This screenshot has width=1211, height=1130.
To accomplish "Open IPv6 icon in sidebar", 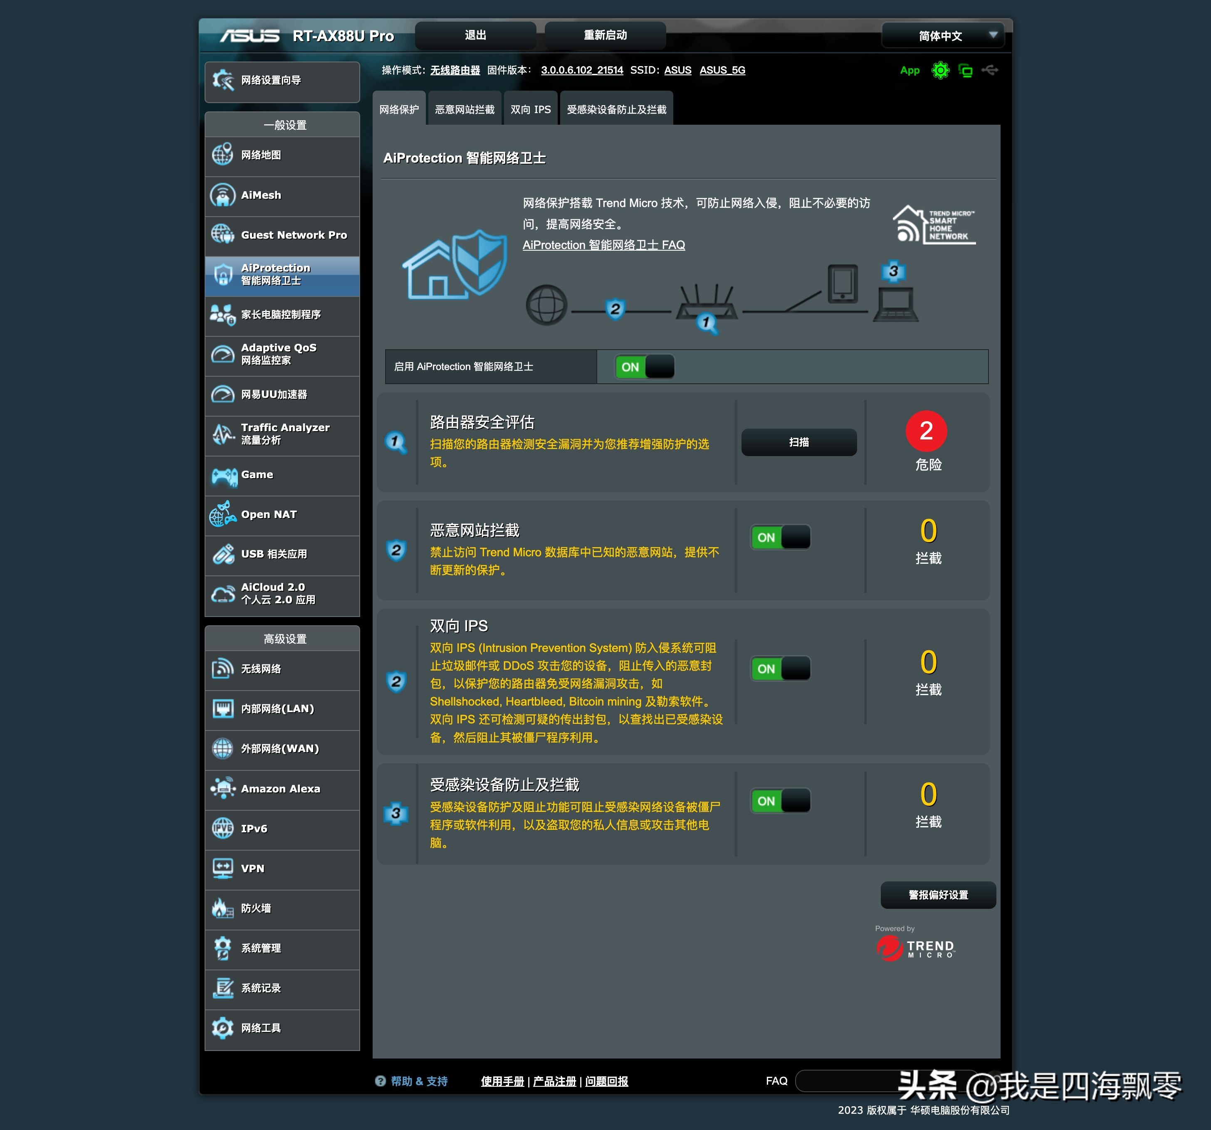I will 222,828.
